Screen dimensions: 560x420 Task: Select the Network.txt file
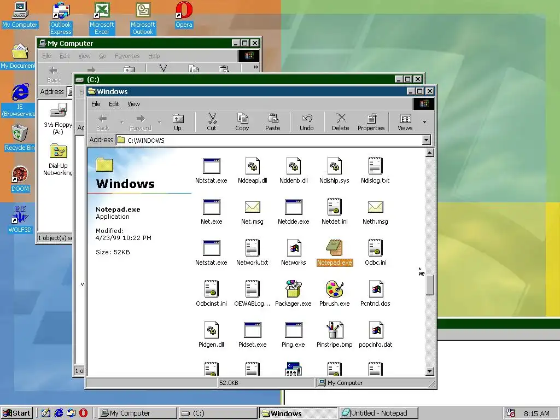click(x=253, y=253)
